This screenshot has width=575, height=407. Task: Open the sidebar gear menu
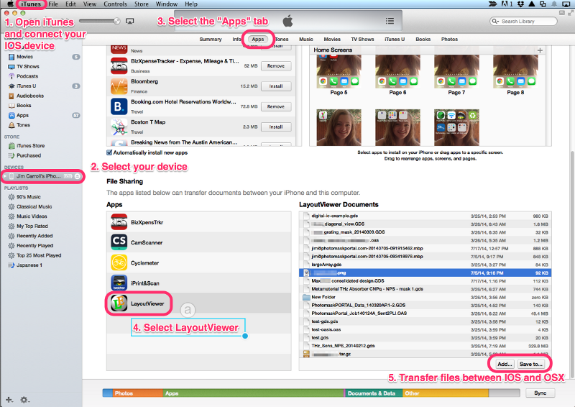[x=25, y=400]
